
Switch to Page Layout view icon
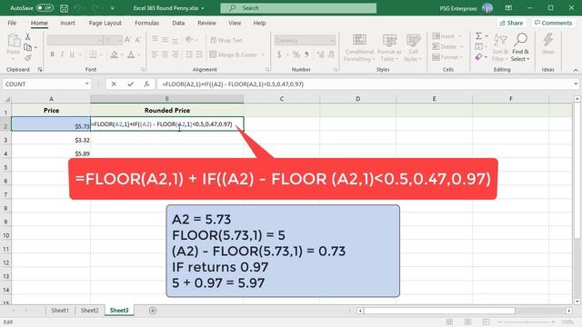coord(467,322)
